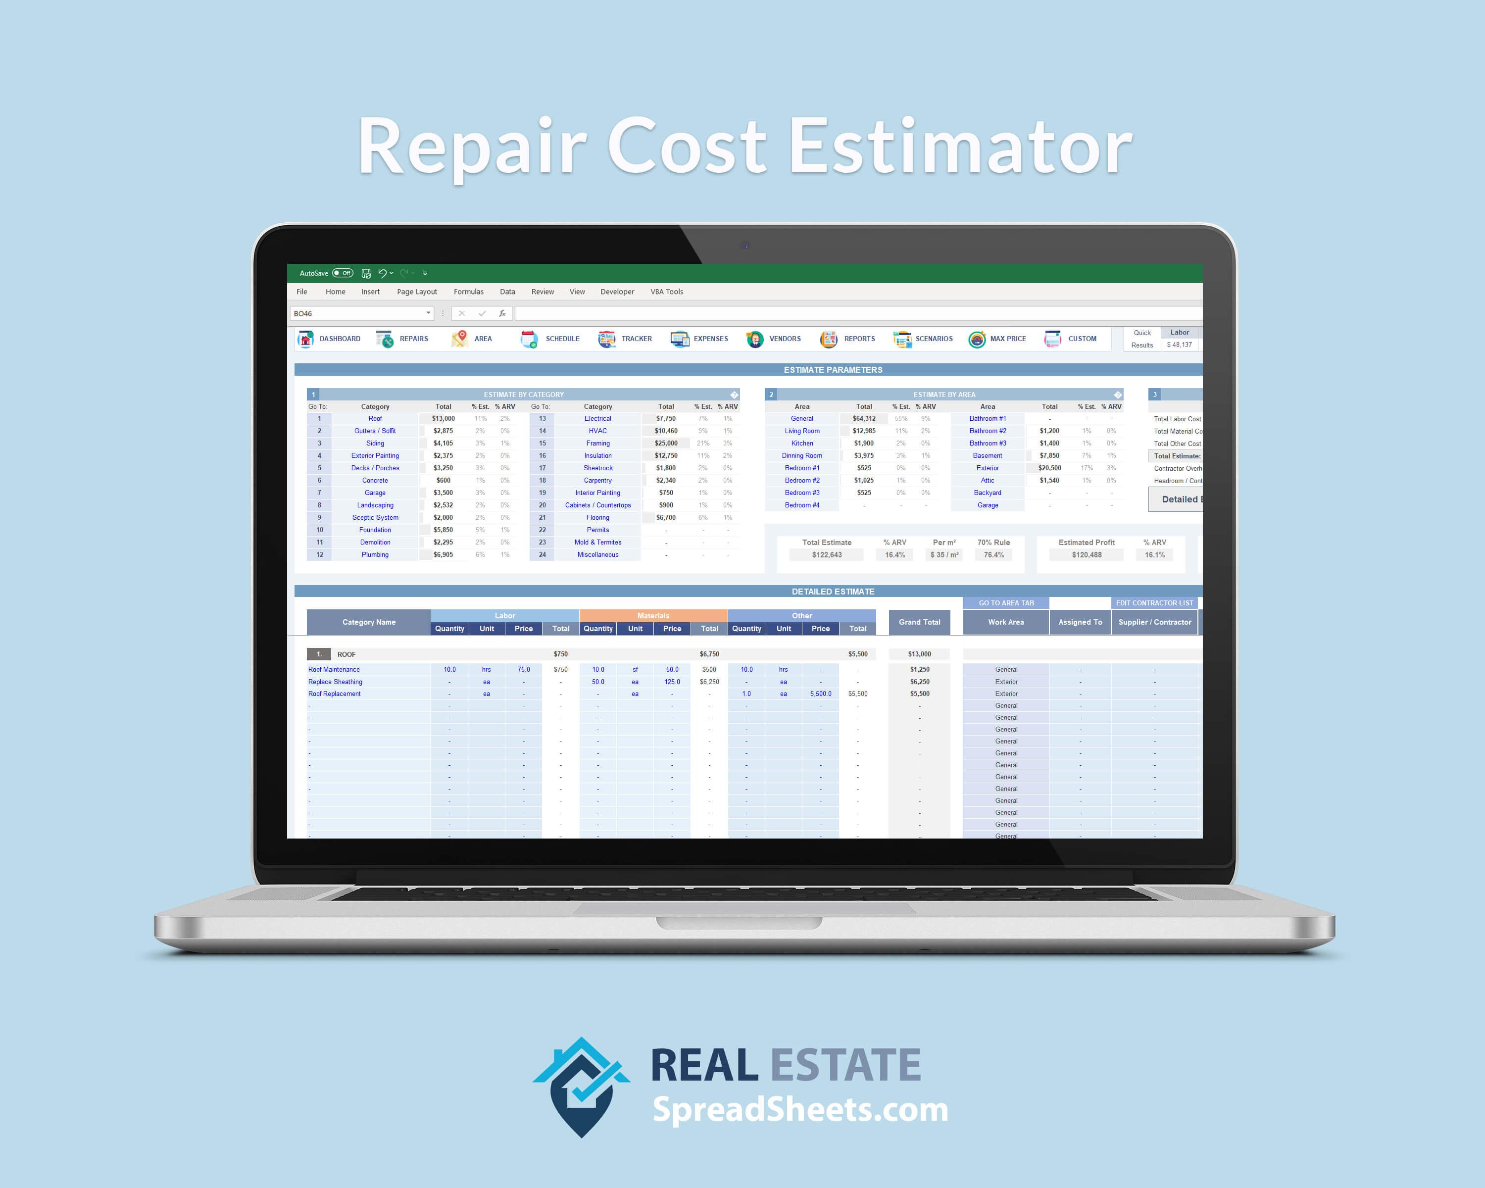
Task: Open the REPAIRS section icon
Action: [396, 345]
